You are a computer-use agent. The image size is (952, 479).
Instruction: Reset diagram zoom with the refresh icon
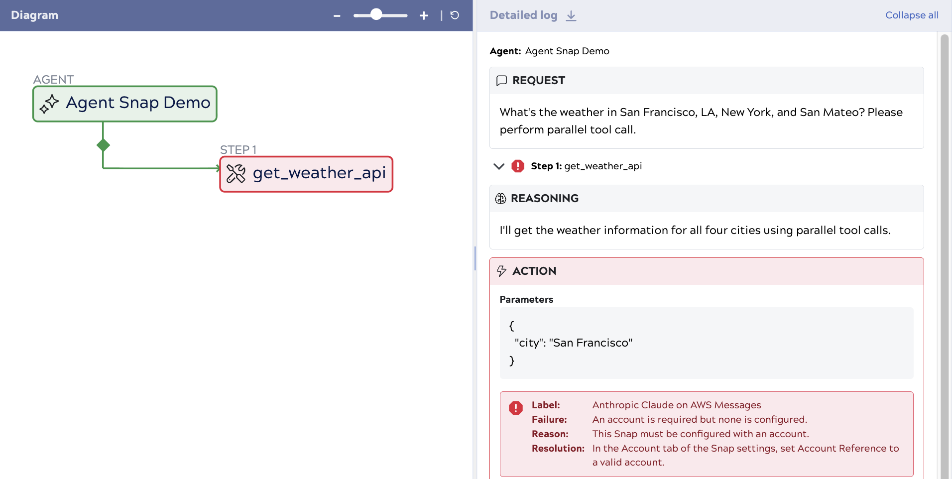point(455,15)
